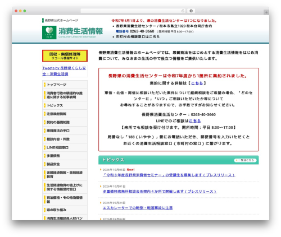Open the yellow リコール情報サイト banner

65,56
